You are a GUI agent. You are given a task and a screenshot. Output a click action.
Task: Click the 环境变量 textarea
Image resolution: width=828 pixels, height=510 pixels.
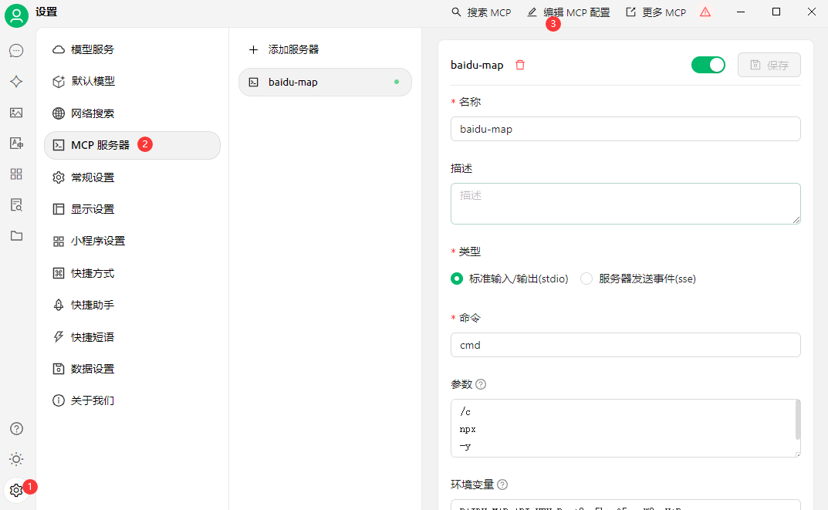[625, 505]
